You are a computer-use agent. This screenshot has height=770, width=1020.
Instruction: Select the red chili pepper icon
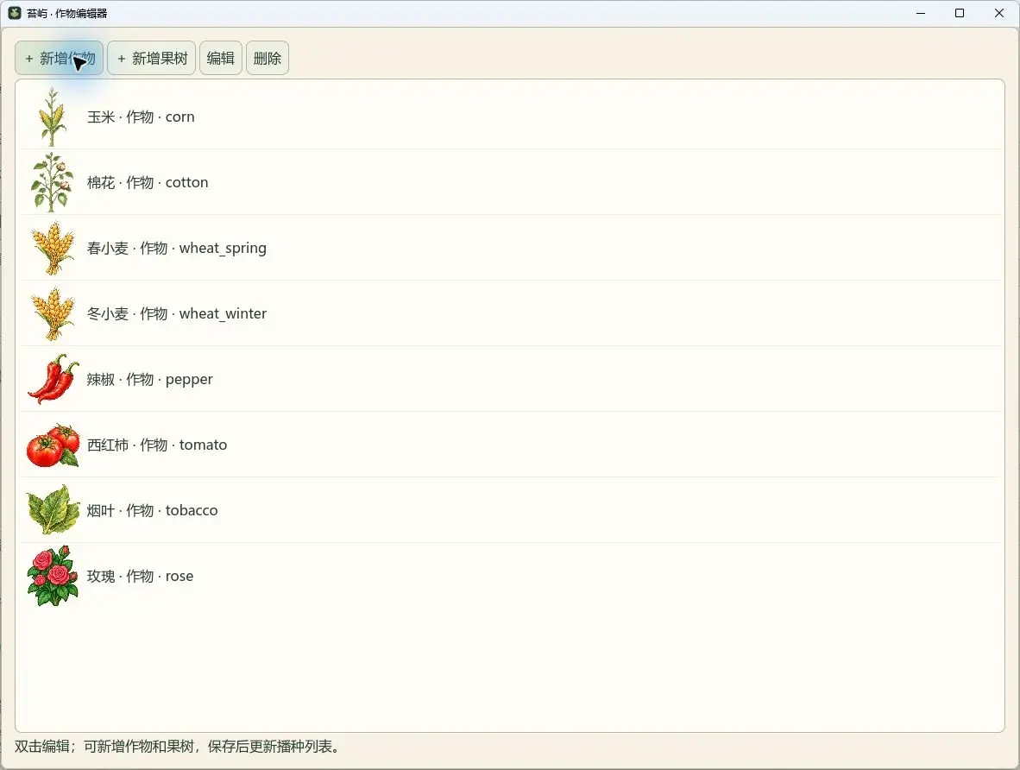(x=54, y=380)
